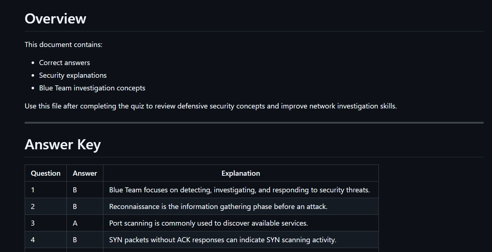
Task: Select answer cell B for question 1
Action: coord(85,190)
